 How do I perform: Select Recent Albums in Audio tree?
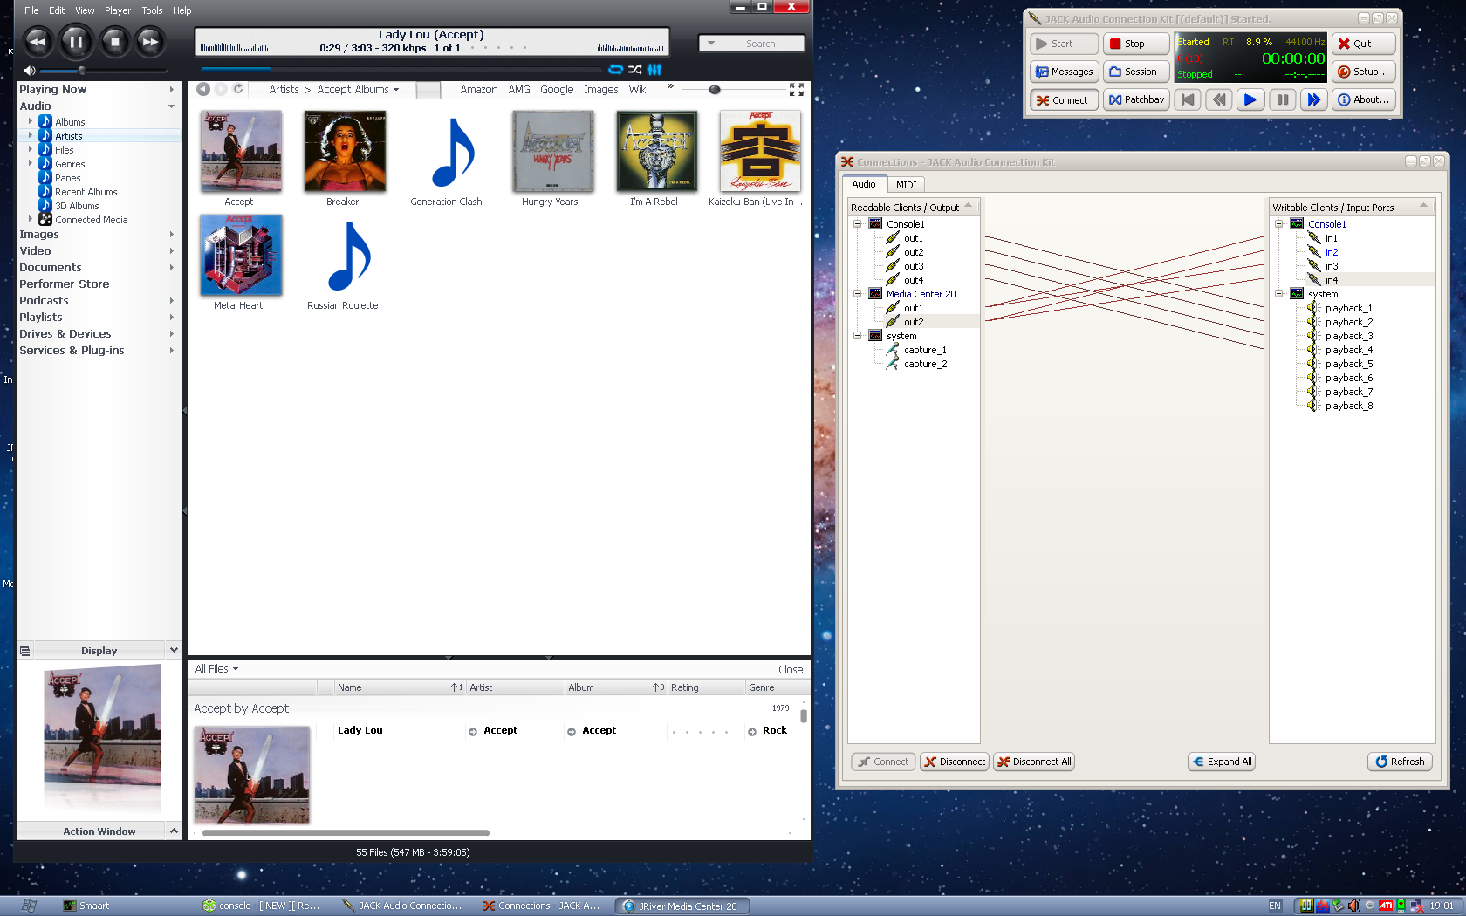[86, 192]
